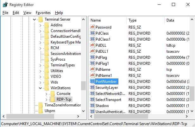This screenshot has width=195, height=127.
Task: Click the tdtcp data value for PdDLL
Action: [171, 45]
